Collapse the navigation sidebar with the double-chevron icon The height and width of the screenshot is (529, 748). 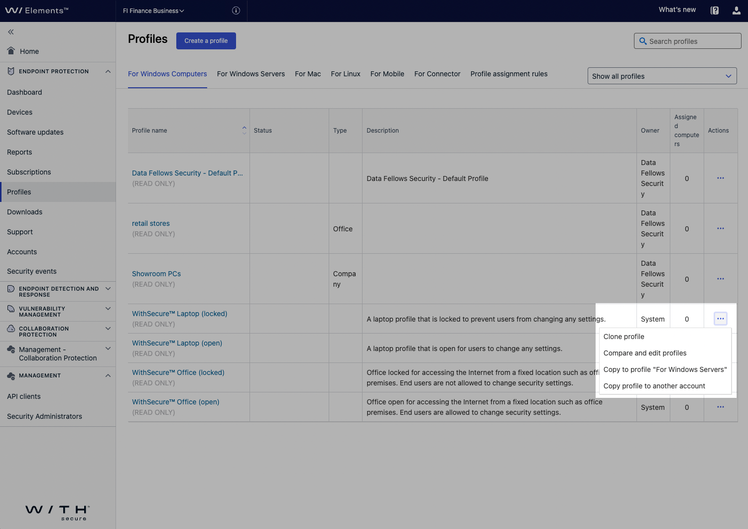(x=10, y=31)
